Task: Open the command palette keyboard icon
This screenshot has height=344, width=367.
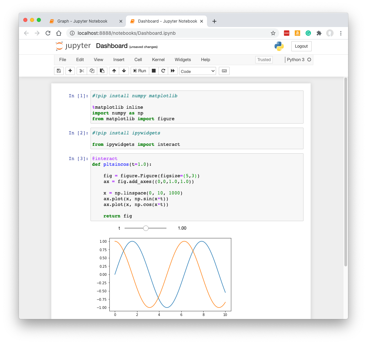Action: point(224,71)
